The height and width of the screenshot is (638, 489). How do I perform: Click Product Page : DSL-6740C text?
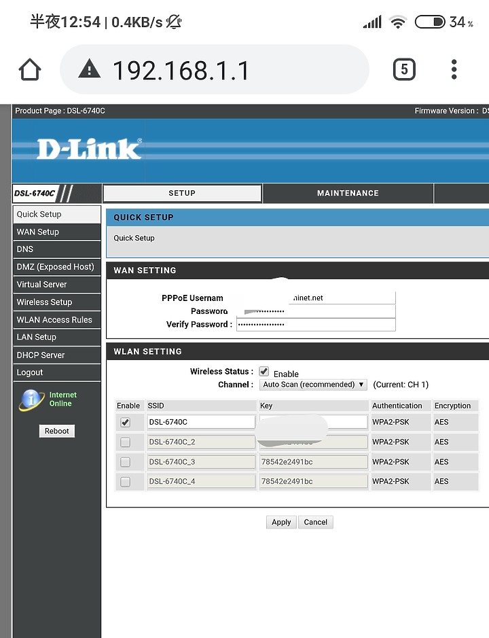click(x=60, y=111)
